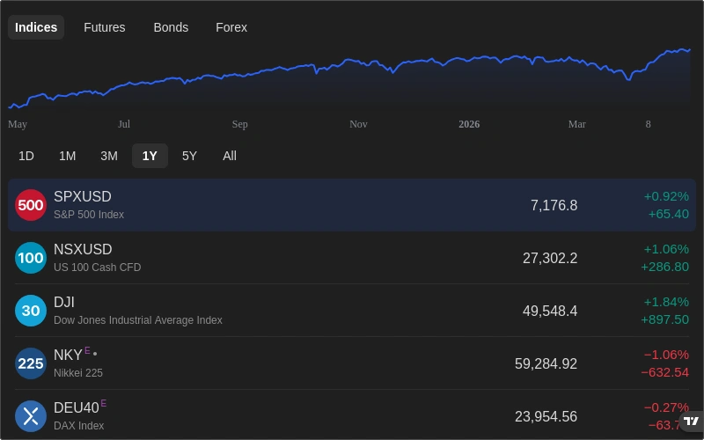Click the +286.80 change value
Image resolution: width=704 pixels, height=440 pixels.
[x=665, y=267]
